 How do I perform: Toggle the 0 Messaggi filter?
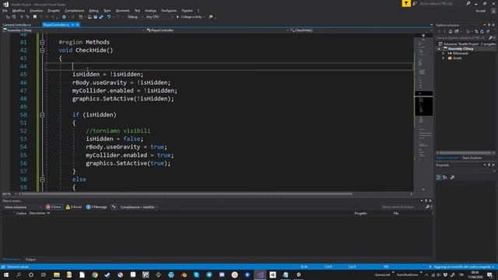click(x=96, y=207)
